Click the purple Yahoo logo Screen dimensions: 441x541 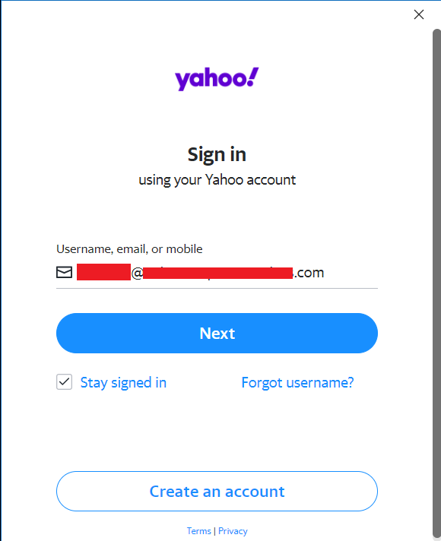(x=217, y=79)
